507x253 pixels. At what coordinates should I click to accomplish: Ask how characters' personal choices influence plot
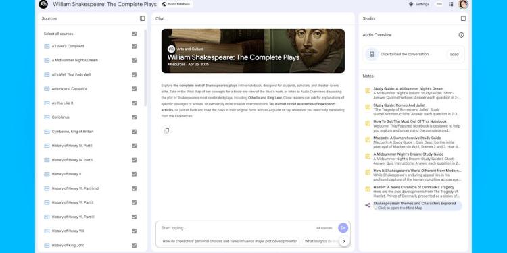tap(230, 241)
